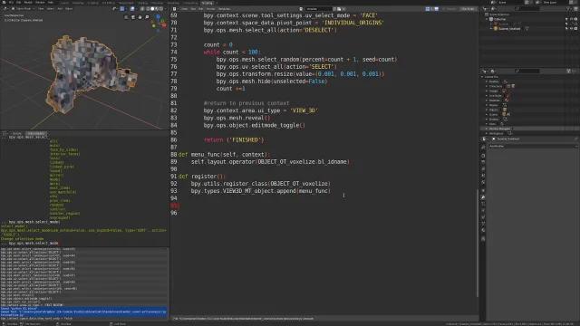
Task: Open the Scene properties tab
Action: click(x=483, y=175)
